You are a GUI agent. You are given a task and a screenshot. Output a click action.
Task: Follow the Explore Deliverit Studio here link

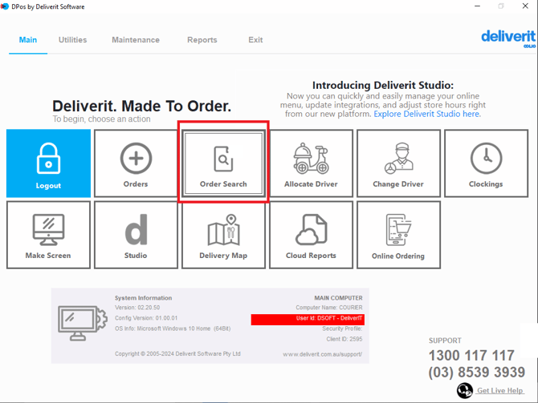427,114
